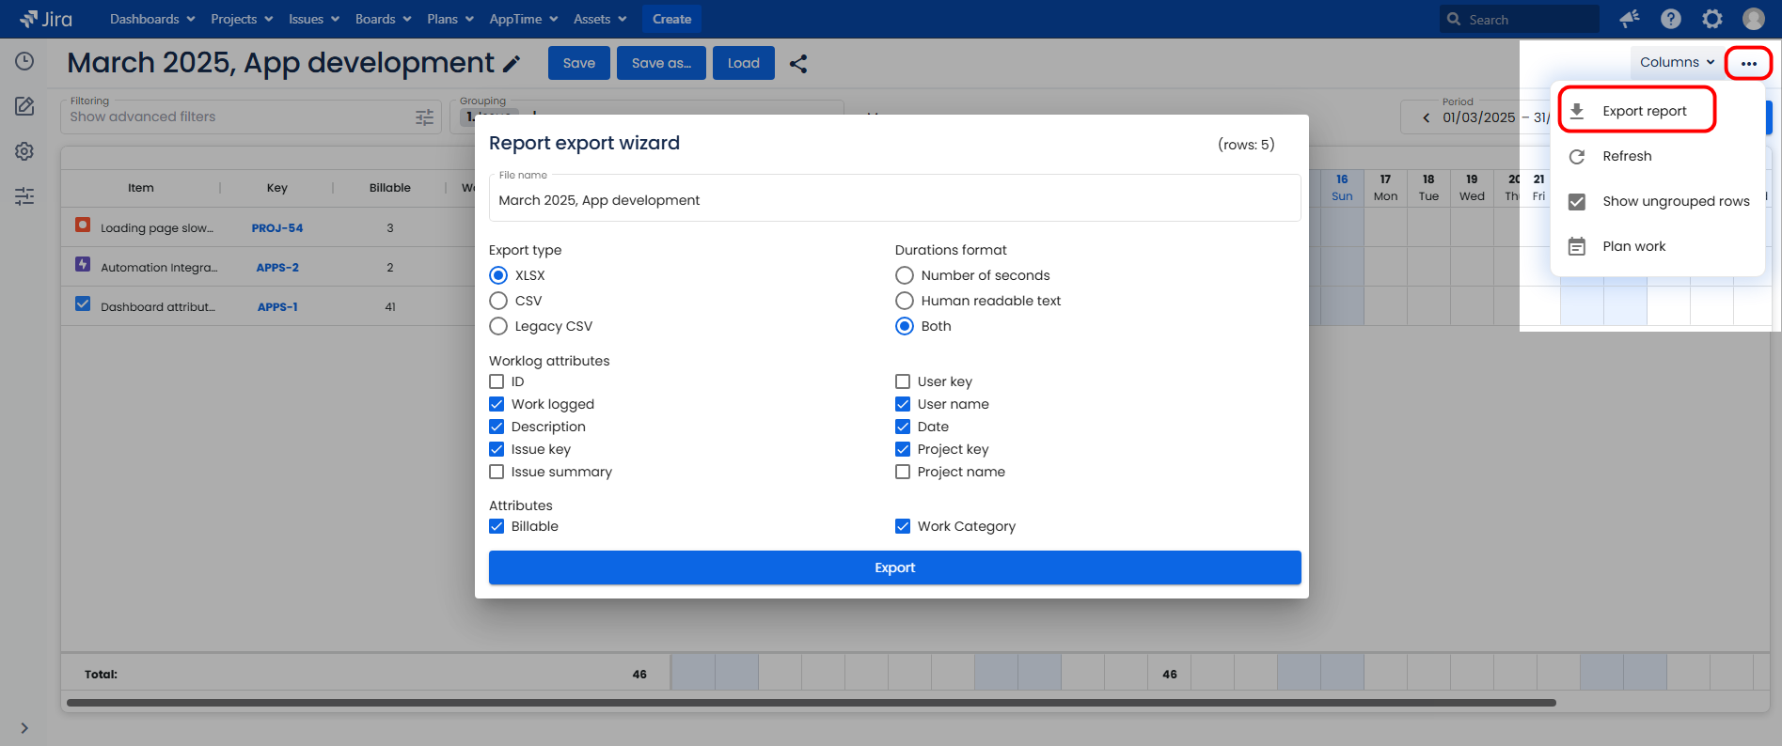The image size is (1782, 746).
Task: Click the Jira notifications megaphone icon
Action: pyautogui.click(x=1630, y=19)
